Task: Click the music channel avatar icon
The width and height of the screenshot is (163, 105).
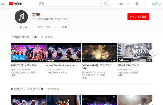Action: click(x=21, y=17)
